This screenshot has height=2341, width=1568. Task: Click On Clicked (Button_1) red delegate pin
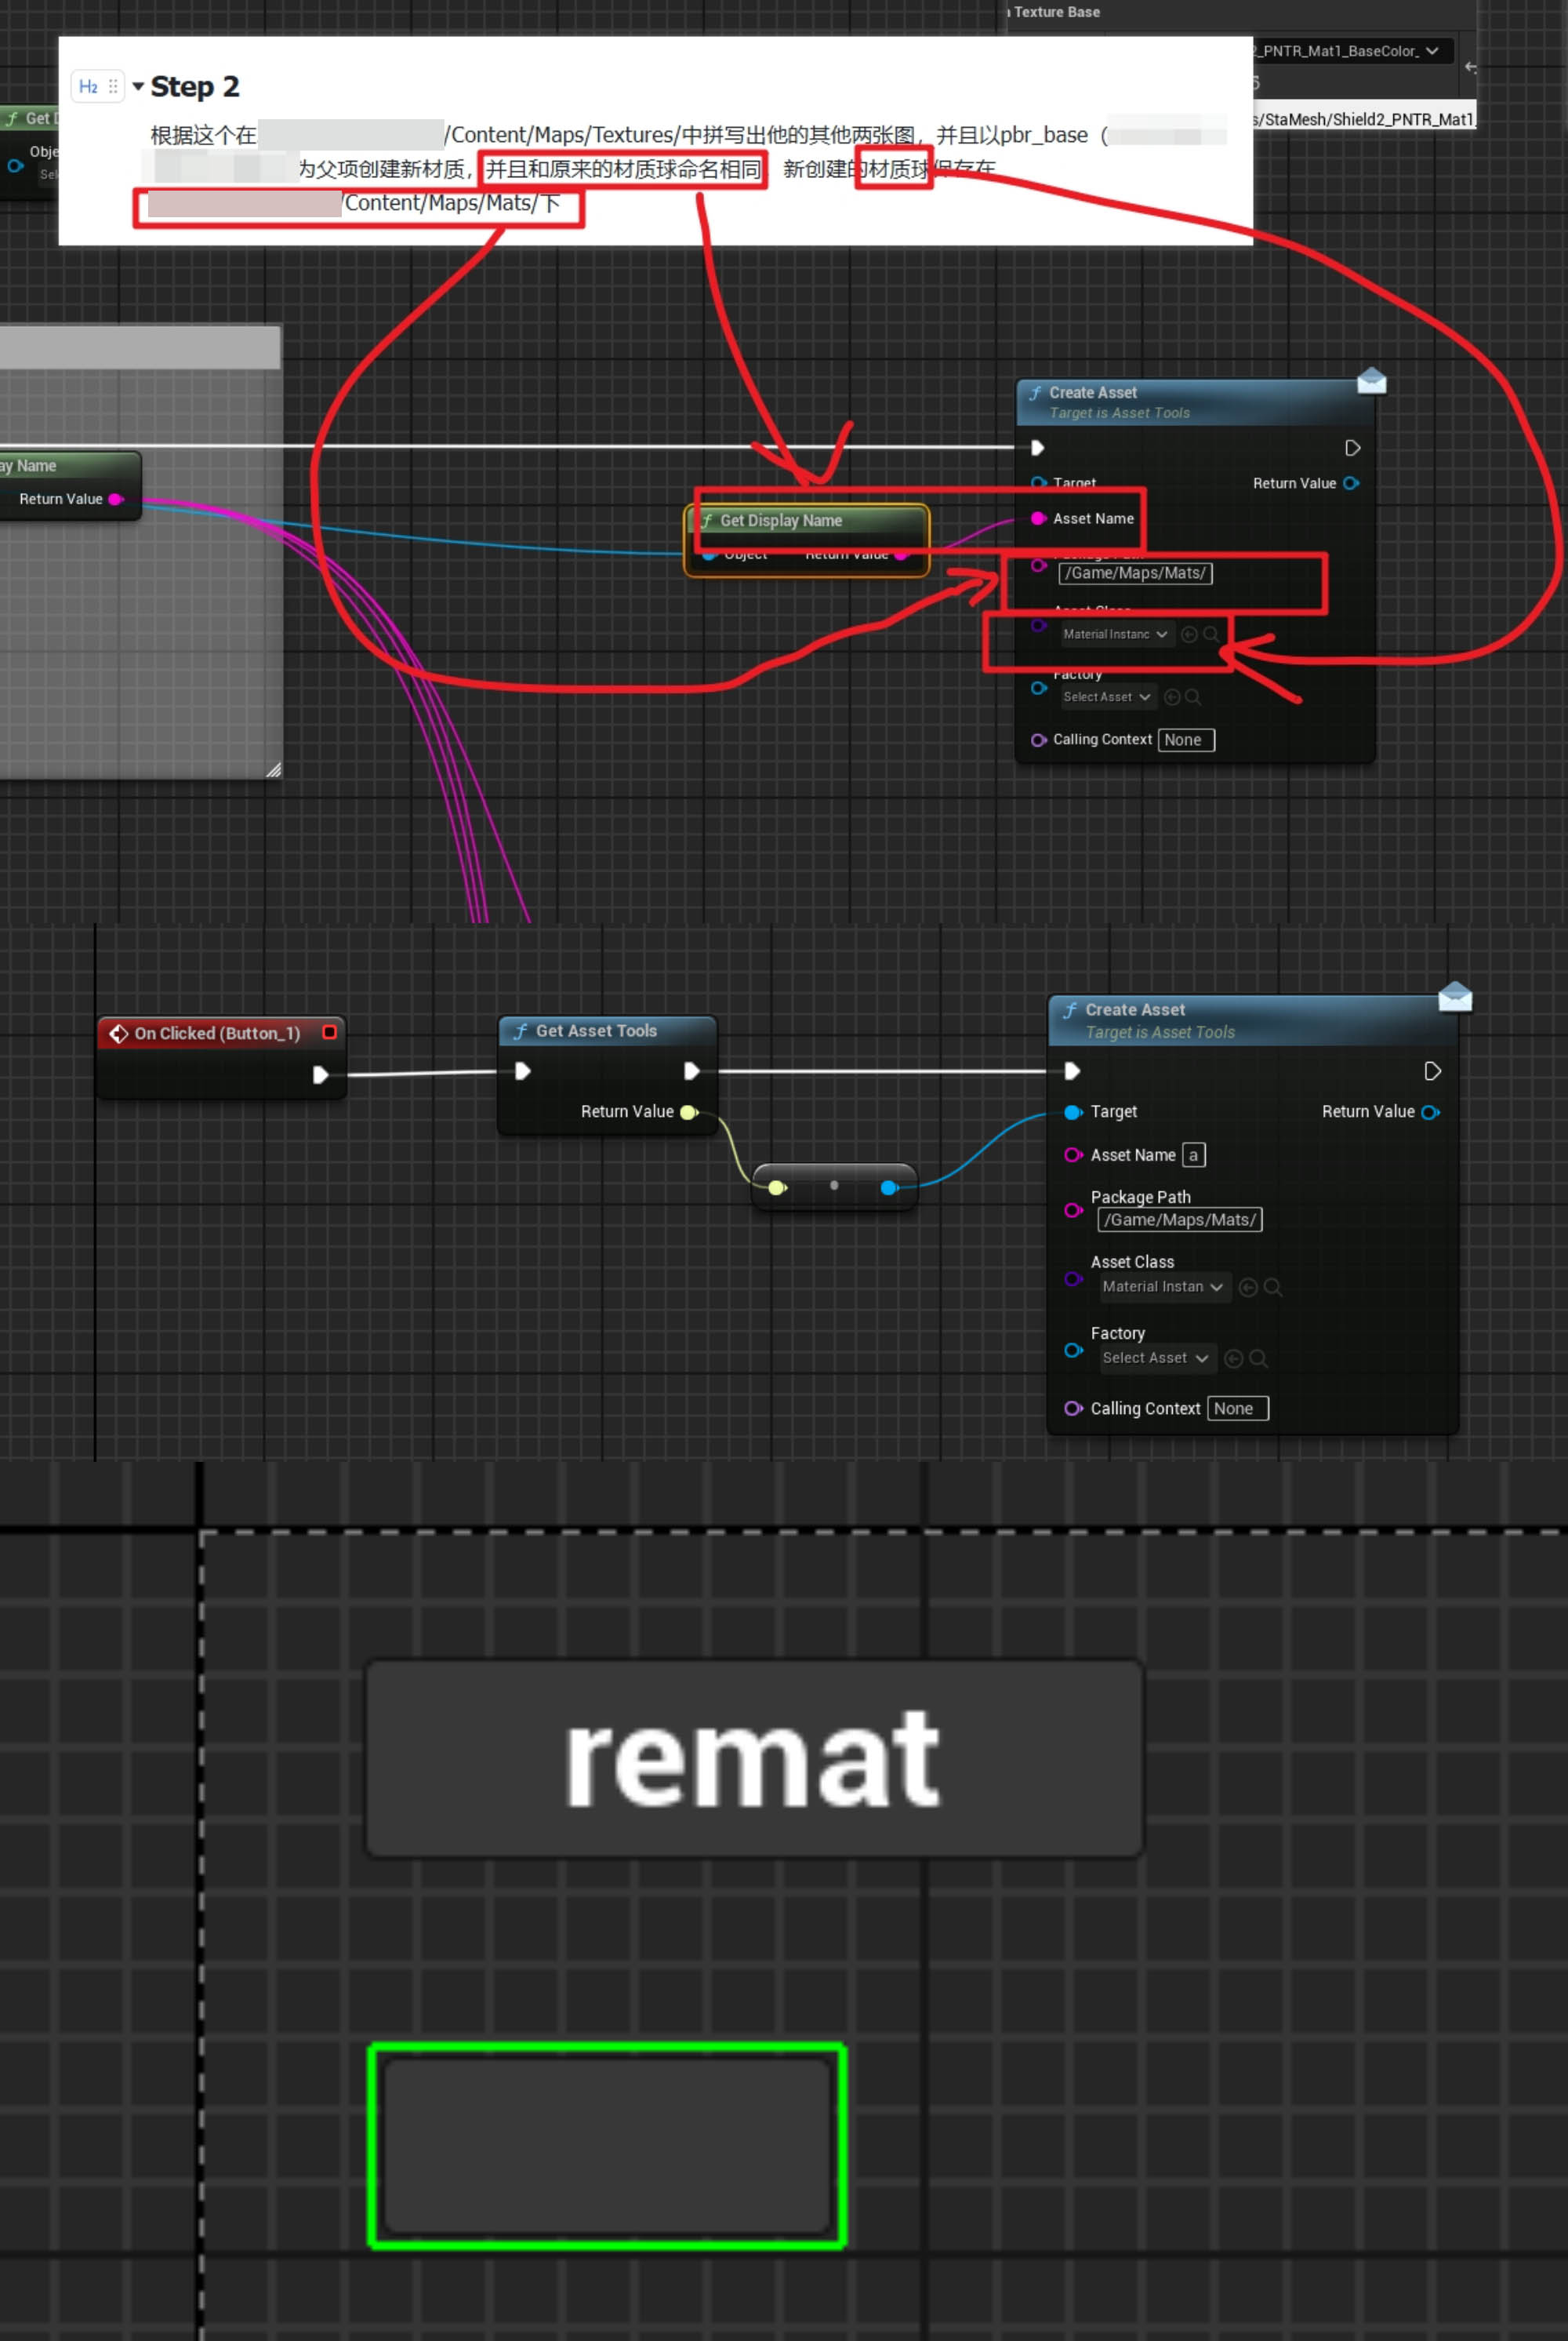(x=329, y=1031)
